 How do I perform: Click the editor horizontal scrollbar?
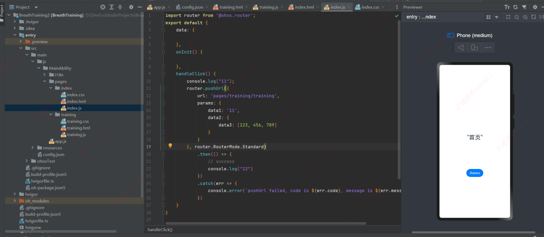266,223
